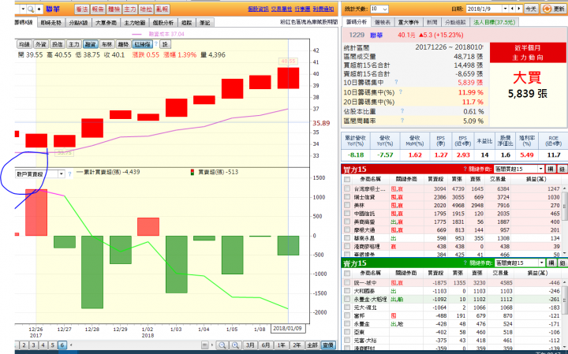Check the box for 大和國泰 seller row
The height and width of the screenshot is (354, 568).
point(347,291)
